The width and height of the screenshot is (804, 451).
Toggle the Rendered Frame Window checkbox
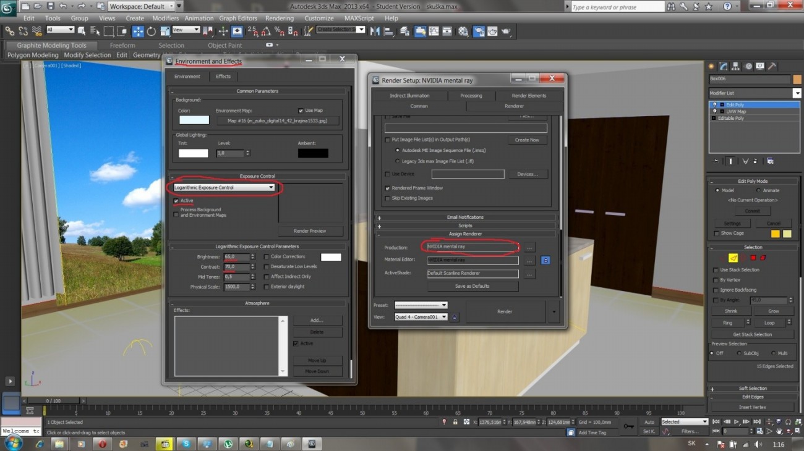388,188
